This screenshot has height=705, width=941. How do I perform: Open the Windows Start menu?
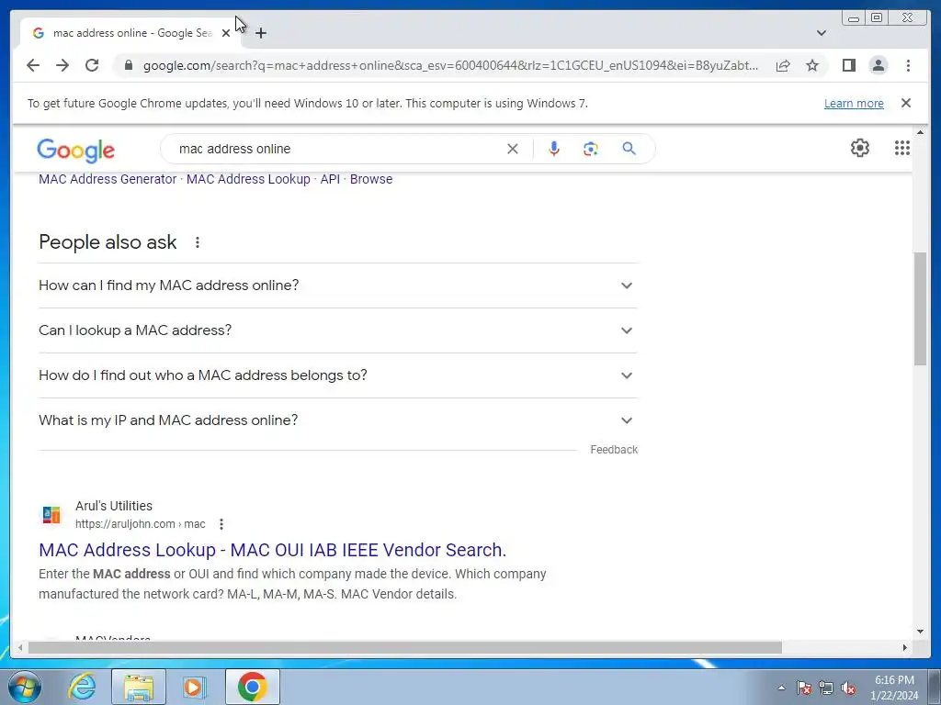(25, 687)
